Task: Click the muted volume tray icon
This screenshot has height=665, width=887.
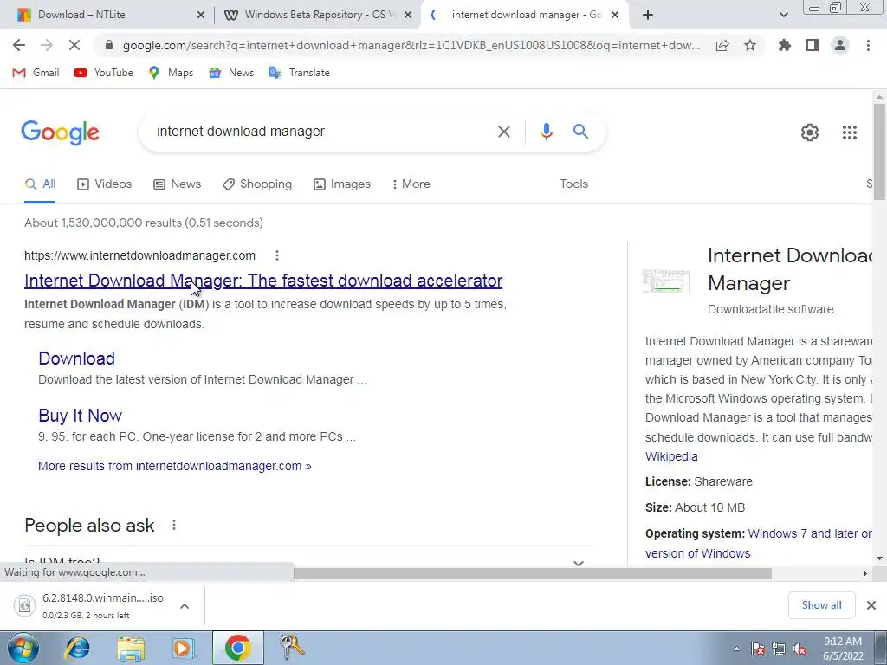Action: [800, 649]
